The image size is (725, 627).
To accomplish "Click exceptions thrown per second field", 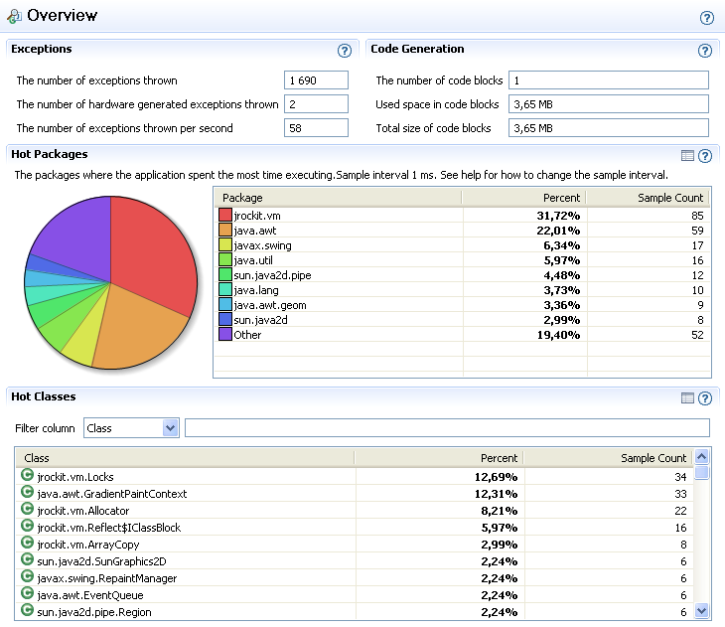I will (x=316, y=128).
